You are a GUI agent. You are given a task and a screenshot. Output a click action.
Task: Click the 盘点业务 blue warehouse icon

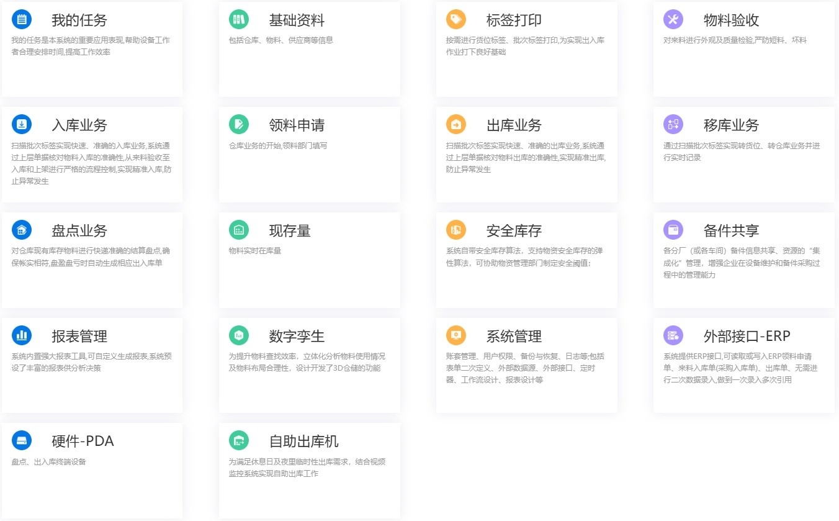(x=22, y=230)
